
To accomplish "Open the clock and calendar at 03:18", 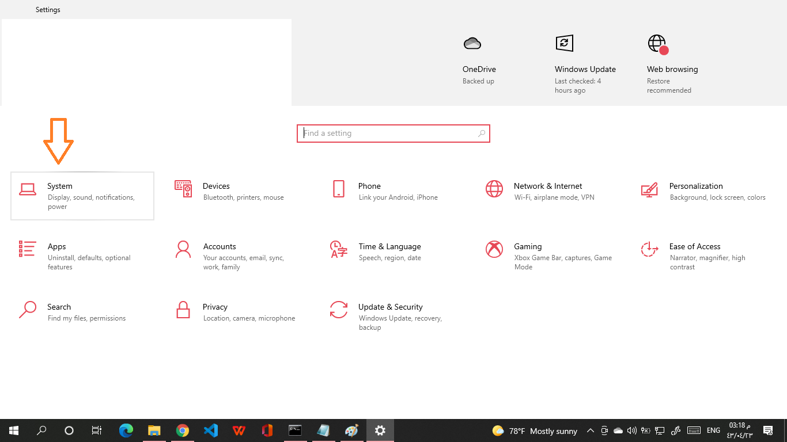I will [x=739, y=430].
